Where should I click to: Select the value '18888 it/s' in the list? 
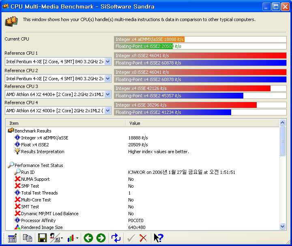pyautogui.click(x=138, y=138)
